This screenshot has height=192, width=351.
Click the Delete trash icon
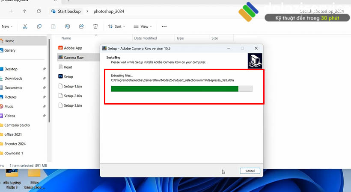tap(95, 26)
